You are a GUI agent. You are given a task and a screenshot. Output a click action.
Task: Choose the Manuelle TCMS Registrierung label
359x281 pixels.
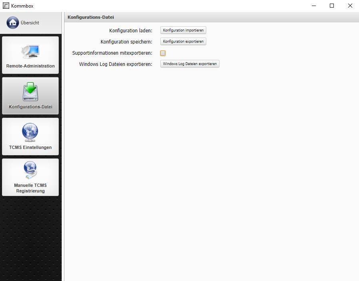(30, 188)
